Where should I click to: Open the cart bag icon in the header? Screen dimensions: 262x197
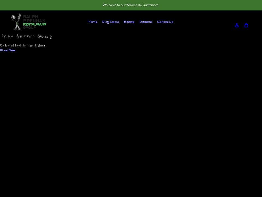coord(246,25)
